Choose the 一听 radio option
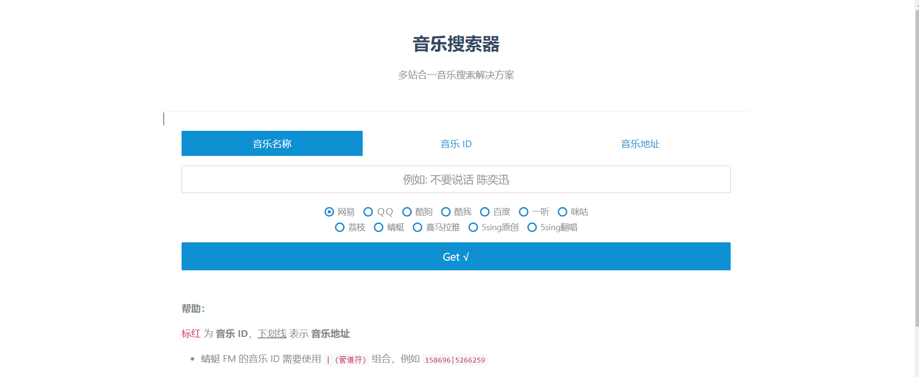The width and height of the screenshot is (919, 377). click(x=523, y=212)
